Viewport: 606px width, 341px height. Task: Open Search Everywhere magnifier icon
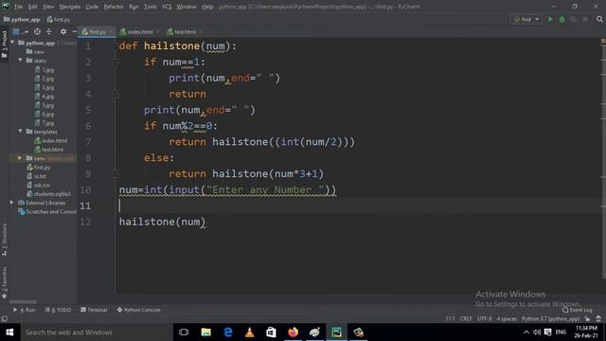click(599, 19)
